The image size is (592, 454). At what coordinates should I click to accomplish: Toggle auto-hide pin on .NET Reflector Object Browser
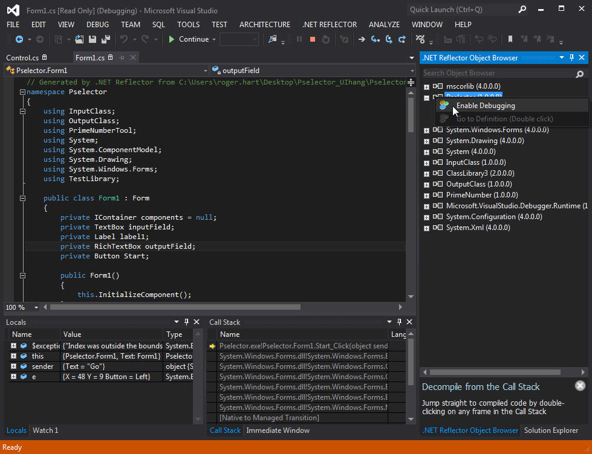(x=571, y=57)
